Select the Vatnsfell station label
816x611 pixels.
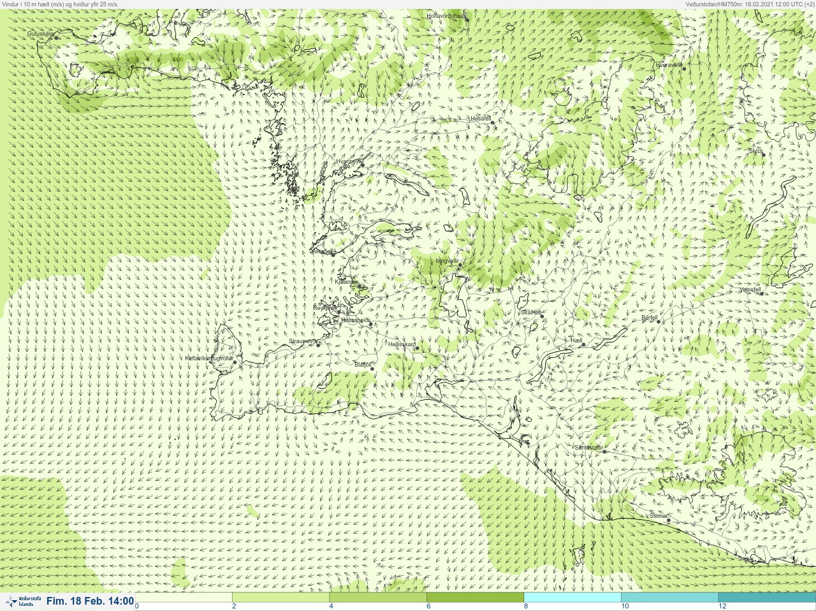point(750,290)
